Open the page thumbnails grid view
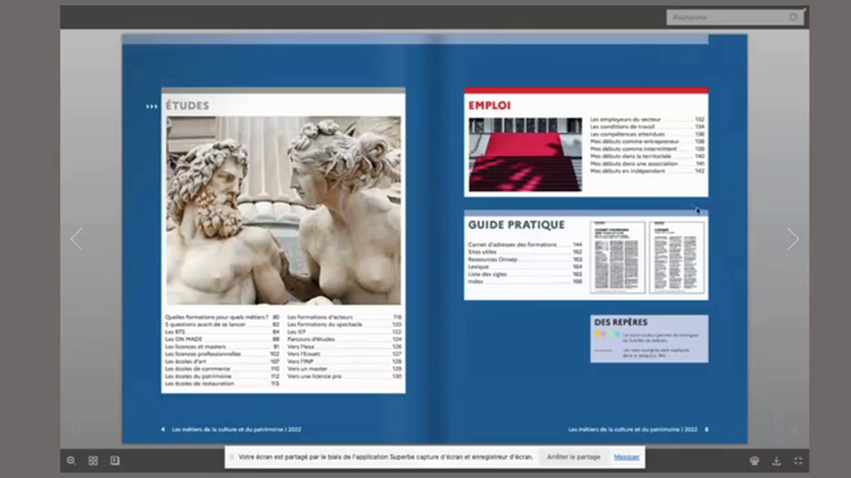Image resolution: width=851 pixels, height=478 pixels. [x=93, y=460]
